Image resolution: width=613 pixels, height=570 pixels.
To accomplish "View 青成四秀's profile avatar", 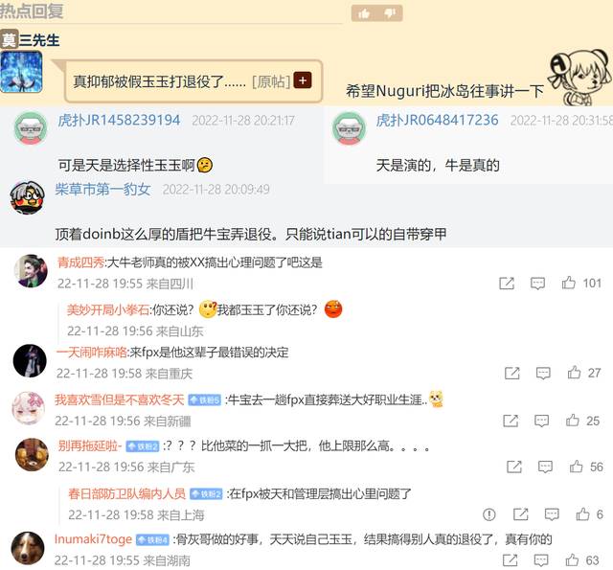I will pyautogui.click(x=30, y=271).
